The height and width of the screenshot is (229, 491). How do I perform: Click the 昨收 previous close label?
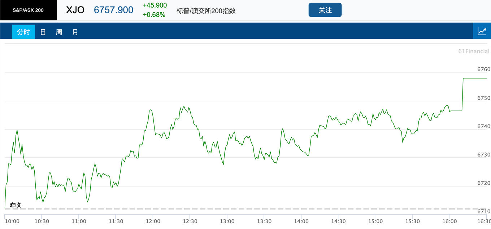click(15, 205)
